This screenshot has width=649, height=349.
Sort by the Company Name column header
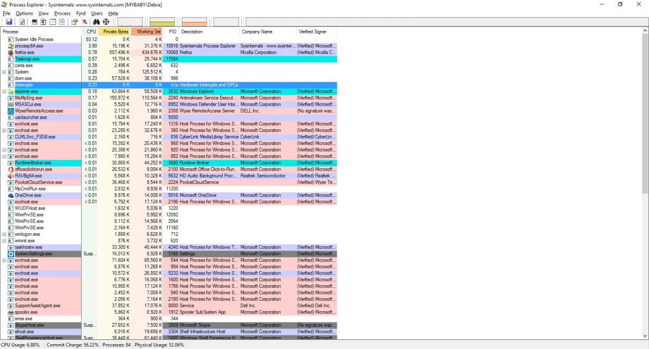(x=268, y=32)
